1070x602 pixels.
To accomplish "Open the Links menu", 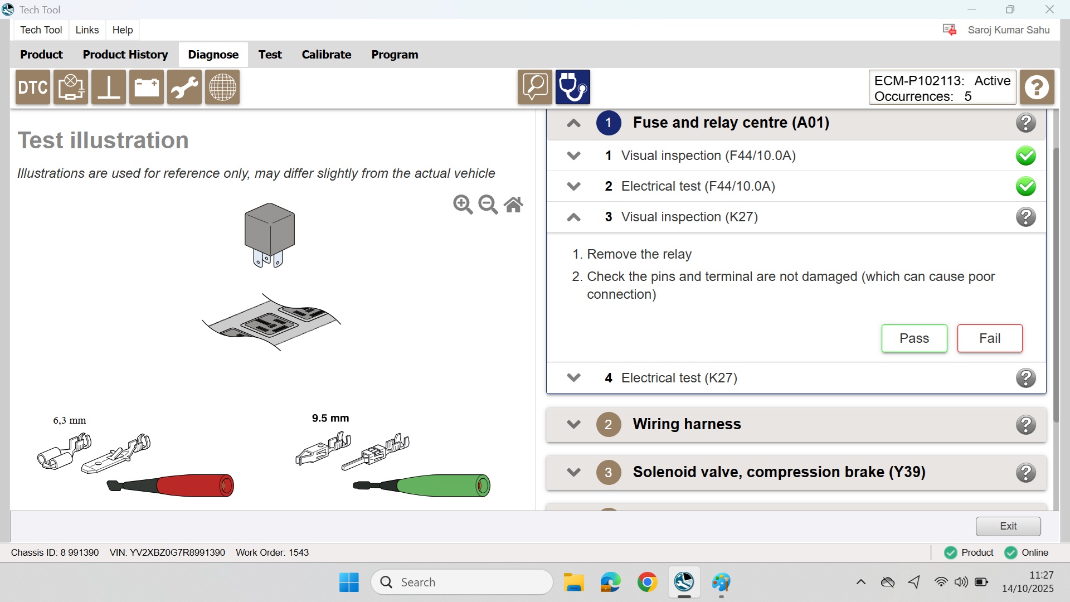I will [x=87, y=30].
